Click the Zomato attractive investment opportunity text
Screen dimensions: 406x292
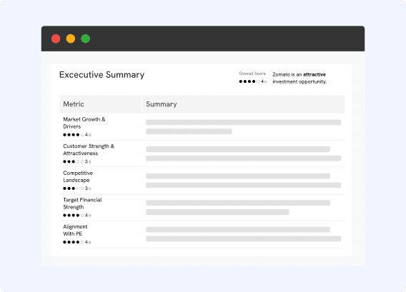pos(299,78)
